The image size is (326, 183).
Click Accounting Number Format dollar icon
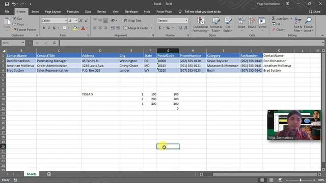[x=159, y=28]
